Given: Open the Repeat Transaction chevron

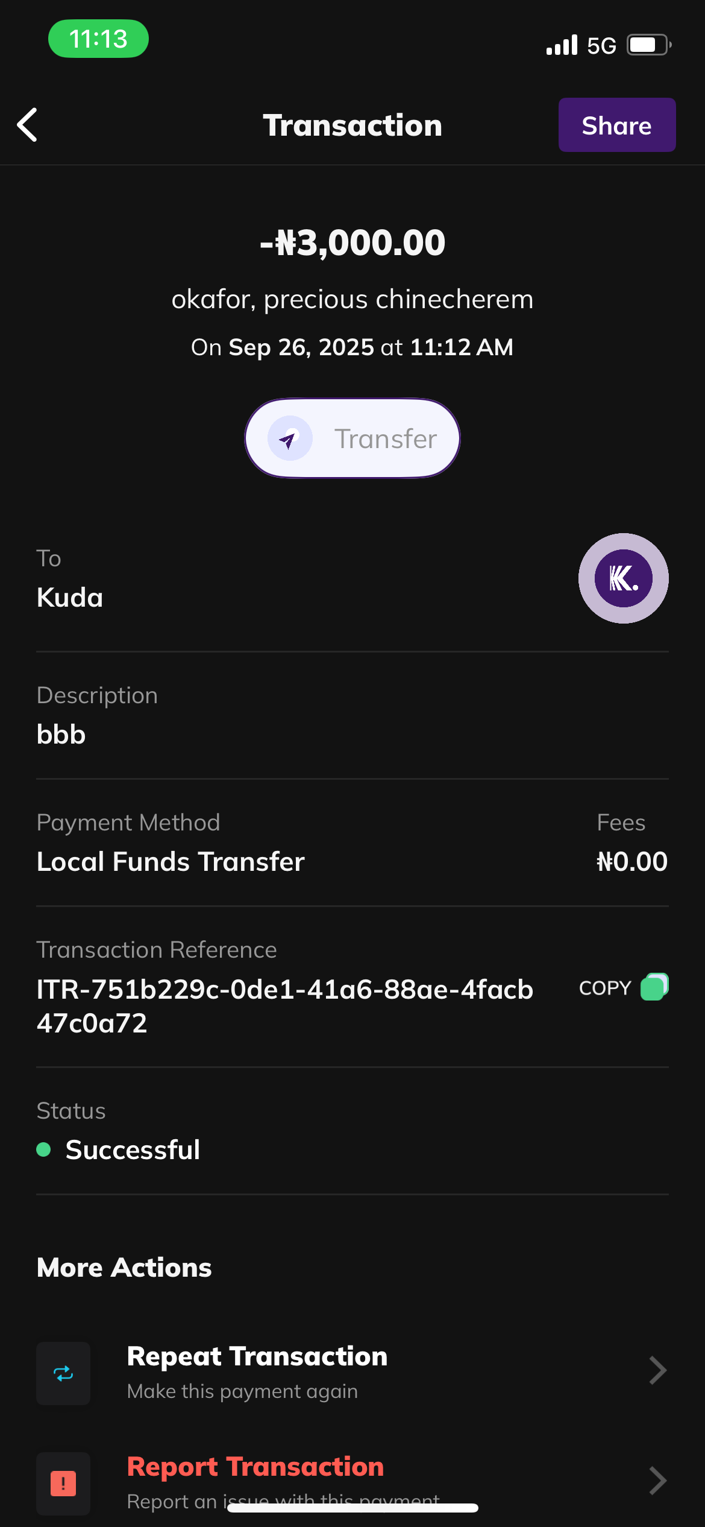Looking at the screenshot, I should (657, 1371).
